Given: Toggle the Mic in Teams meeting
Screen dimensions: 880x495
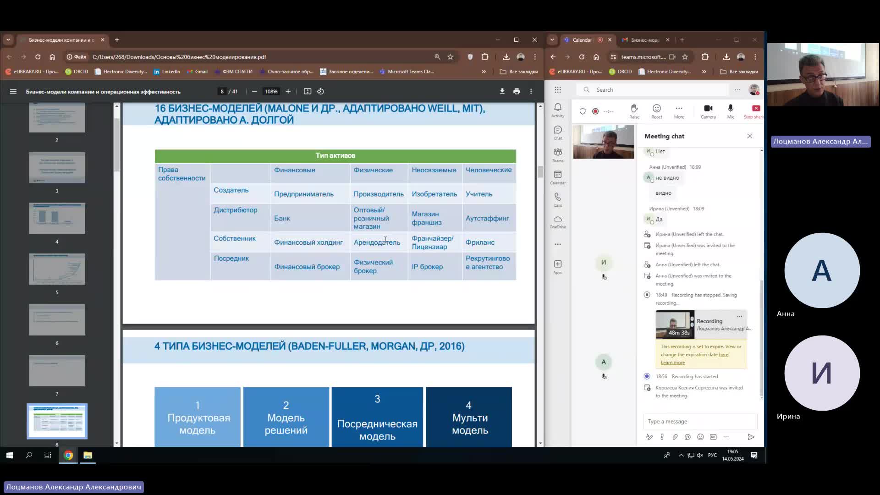Looking at the screenshot, I should [731, 111].
